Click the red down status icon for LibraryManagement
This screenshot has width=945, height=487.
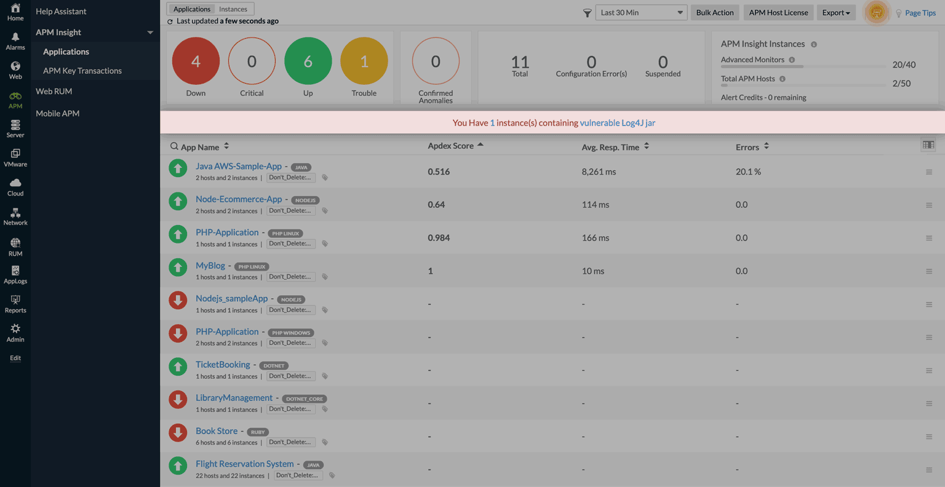click(178, 400)
